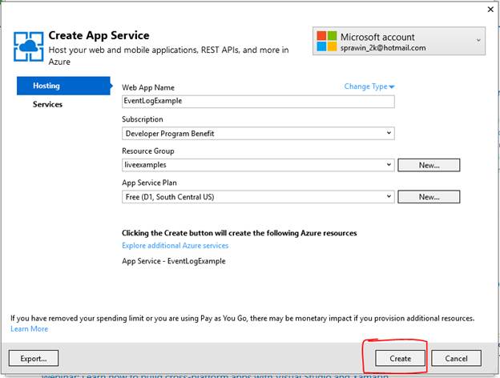Expand the Change Type dropdown

[370, 86]
